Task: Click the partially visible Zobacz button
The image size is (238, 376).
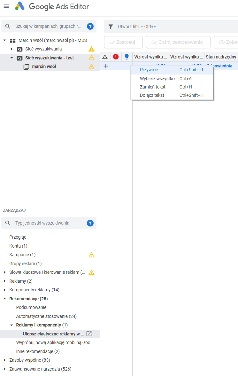Action: coord(226,42)
